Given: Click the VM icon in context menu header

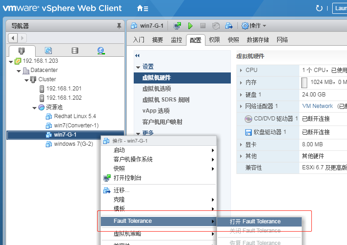Looking at the screenshot, I should pyautogui.click(x=106, y=141).
